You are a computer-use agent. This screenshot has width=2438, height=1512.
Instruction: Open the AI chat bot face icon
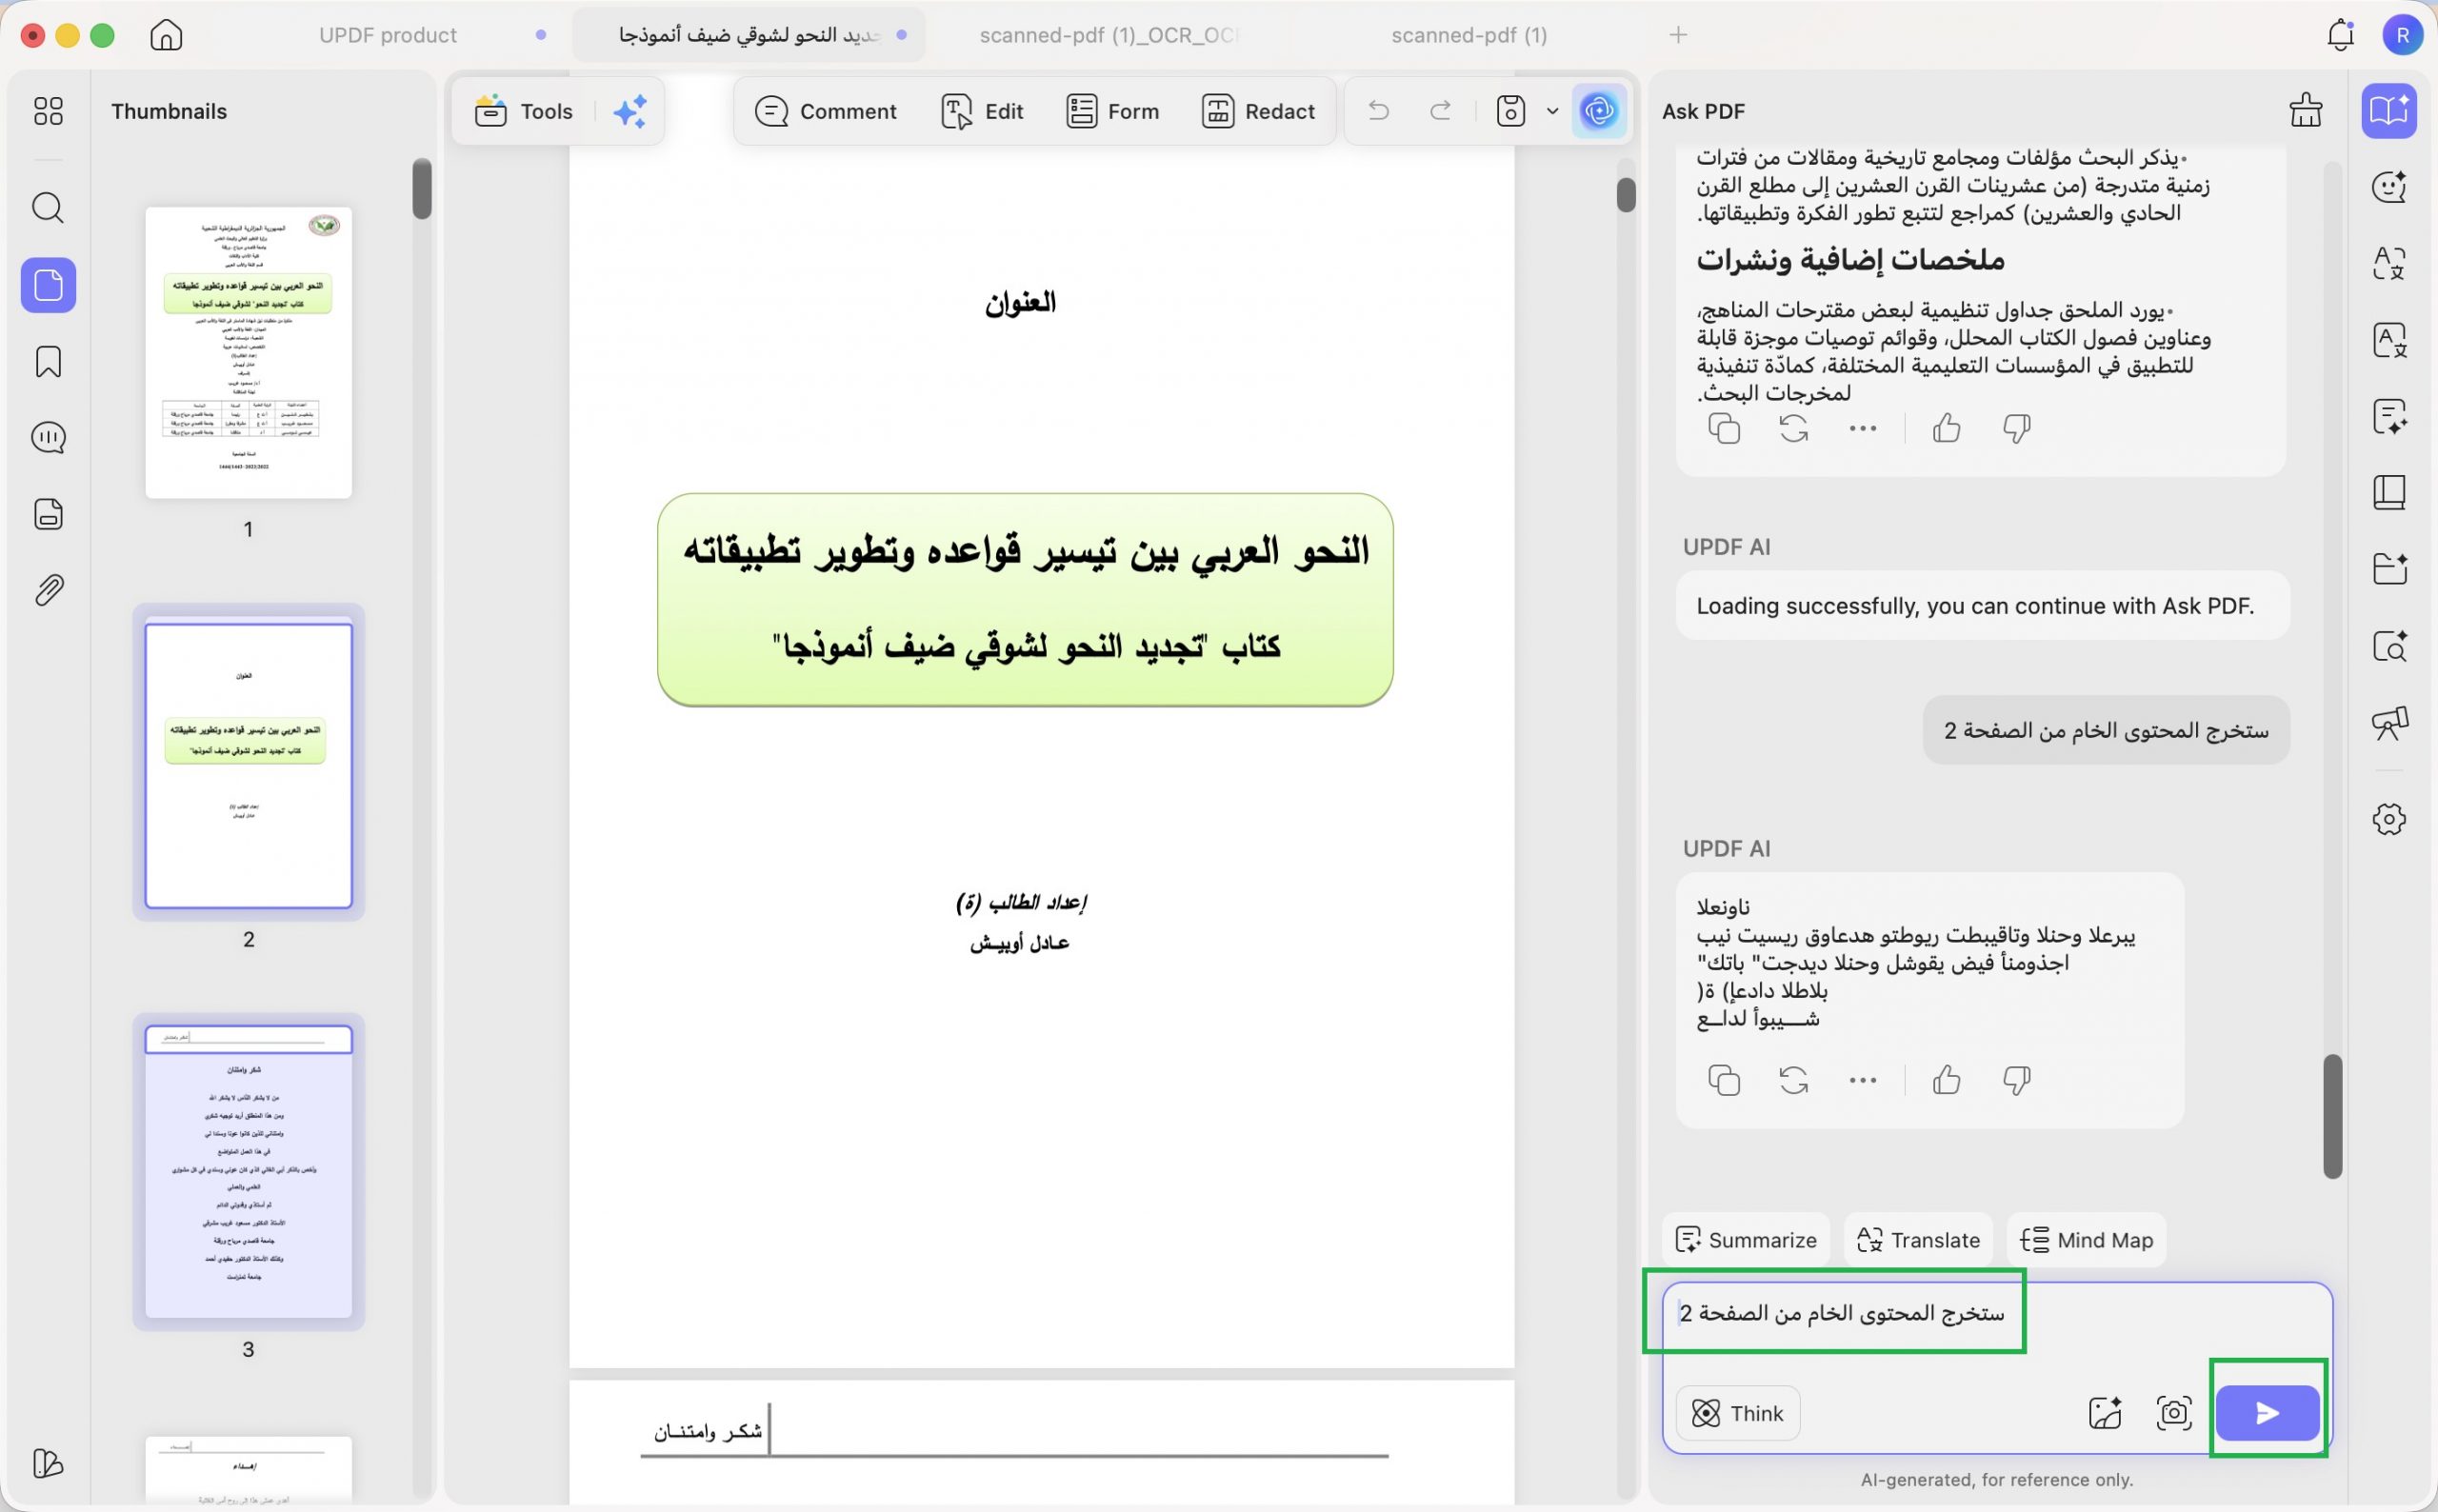click(2389, 187)
